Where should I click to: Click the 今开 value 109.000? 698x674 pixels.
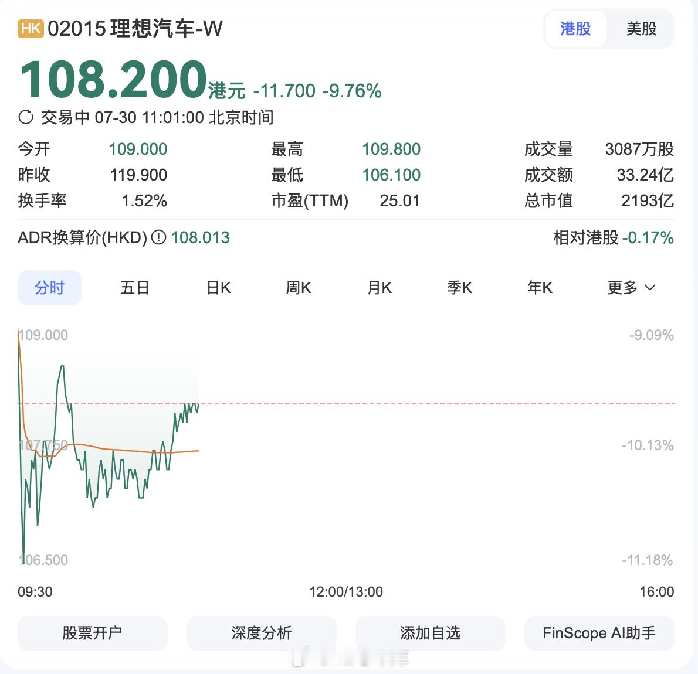click(x=138, y=149)
